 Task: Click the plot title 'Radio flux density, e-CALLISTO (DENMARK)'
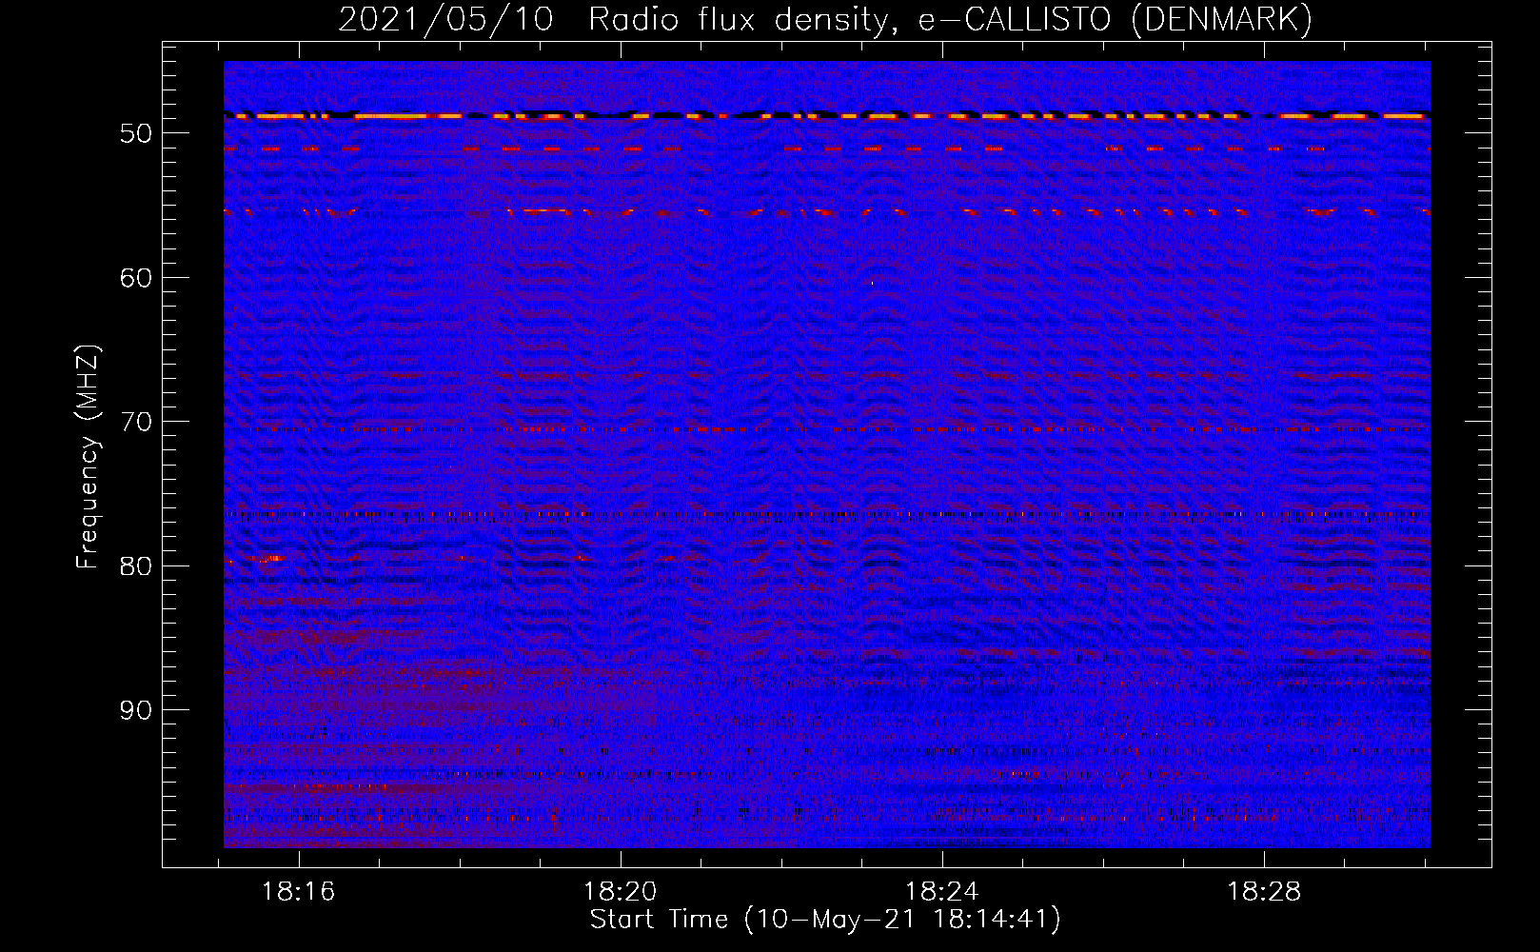[x=950, y=19]
